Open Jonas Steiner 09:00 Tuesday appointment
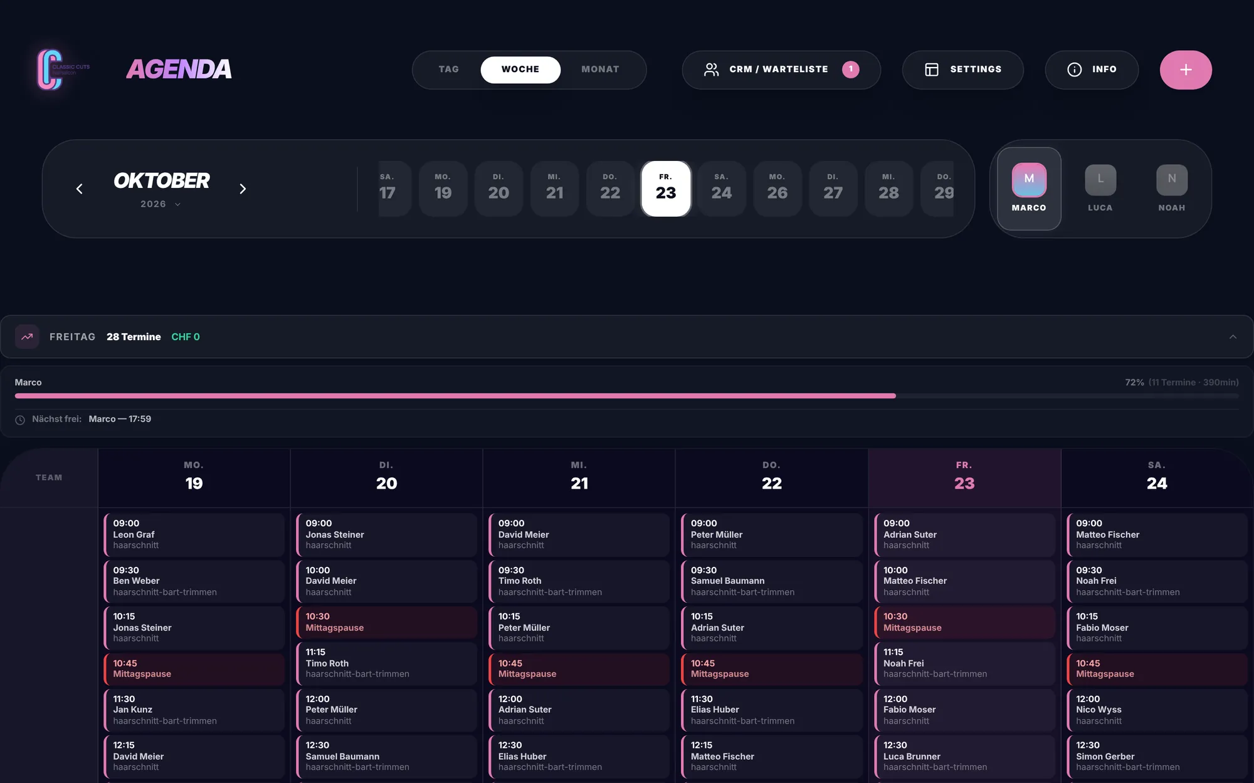 (x=386, y=534)
